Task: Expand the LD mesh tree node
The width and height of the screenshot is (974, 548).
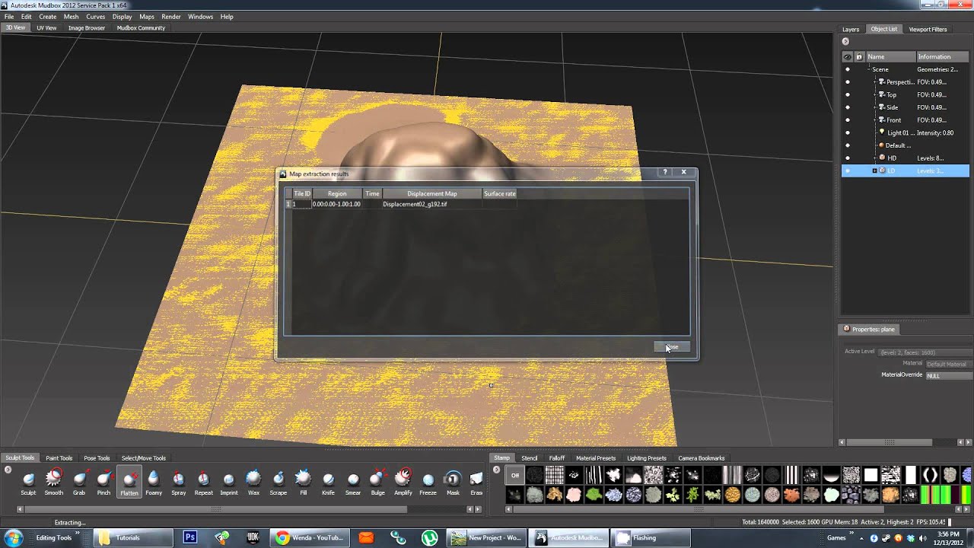Action: pos(874,170)
